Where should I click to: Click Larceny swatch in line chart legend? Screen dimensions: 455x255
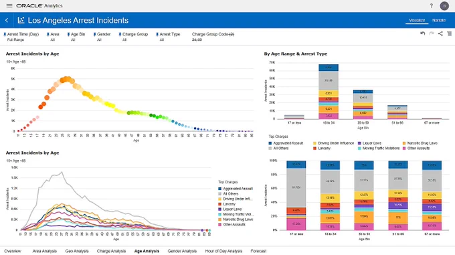(219, 204)
